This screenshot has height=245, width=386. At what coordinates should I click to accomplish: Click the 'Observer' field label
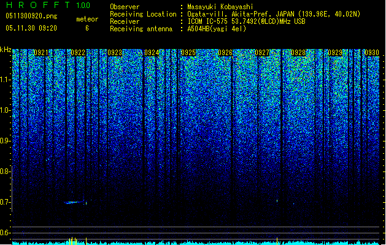point(125,7)
